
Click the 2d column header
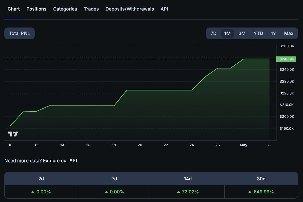(x=41, y=179)
